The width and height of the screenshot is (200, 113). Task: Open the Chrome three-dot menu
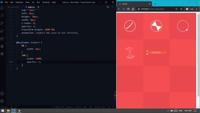click(197, 9)
